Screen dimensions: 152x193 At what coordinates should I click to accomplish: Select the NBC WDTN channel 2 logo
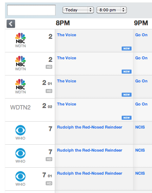[x=20, y=40]
